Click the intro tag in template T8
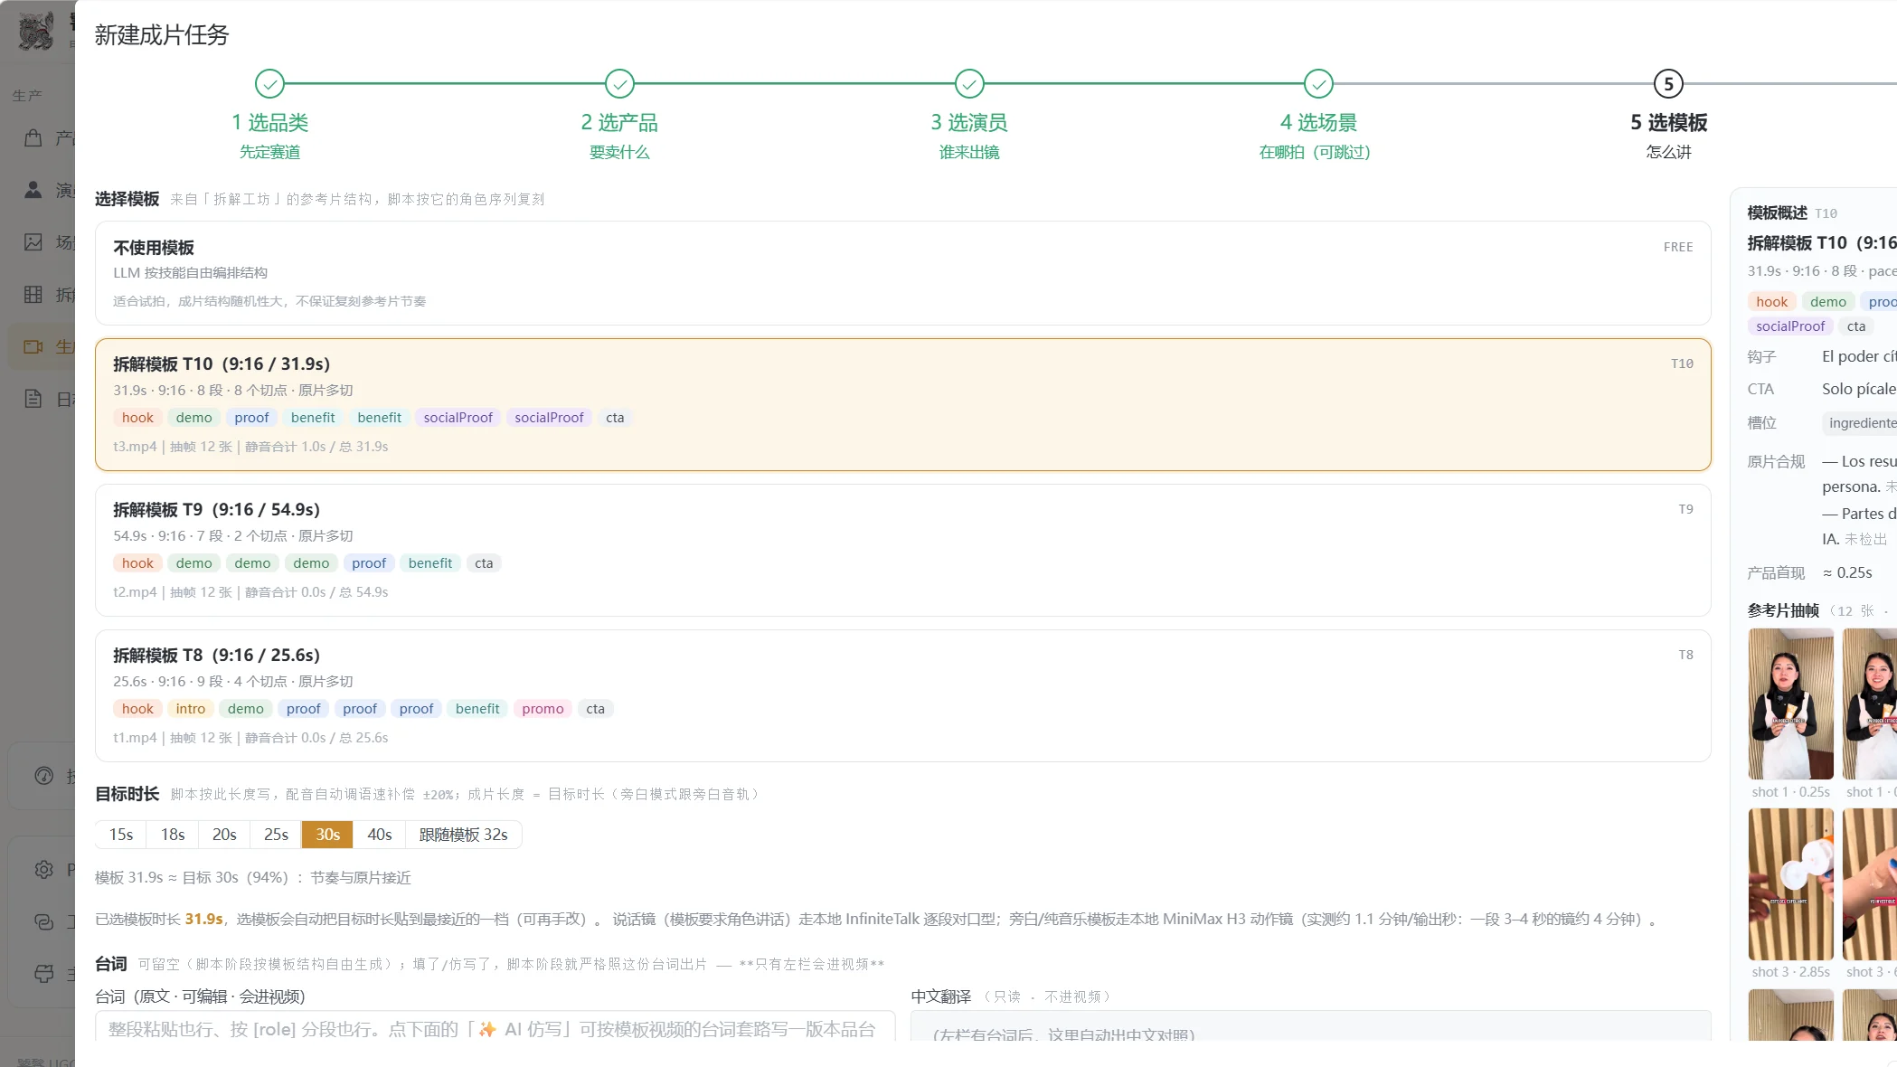The image size is (1897, 1067). tap(190, 709)
